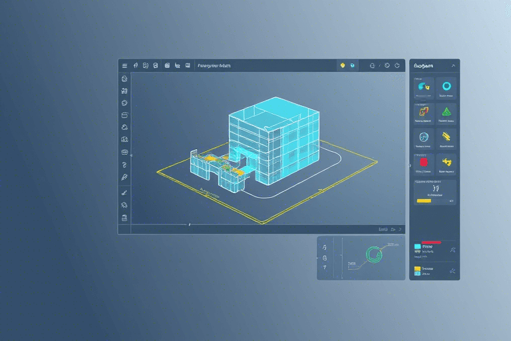Click the red square tile in the right panel

[423, 162]
